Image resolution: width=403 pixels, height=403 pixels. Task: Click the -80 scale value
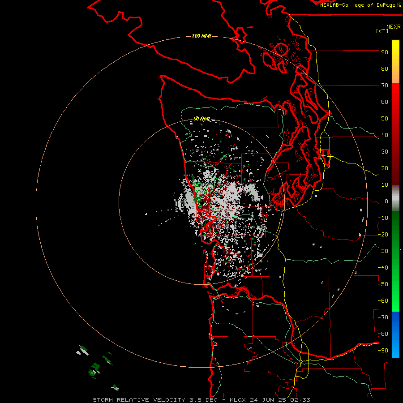tap(383, 334)
